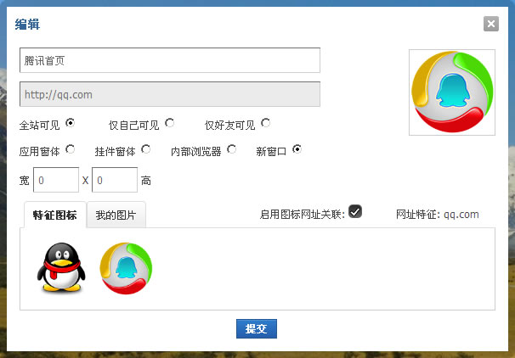Choose 内部浏览器 radio option
Screen dimensions: 515x358
231,149
